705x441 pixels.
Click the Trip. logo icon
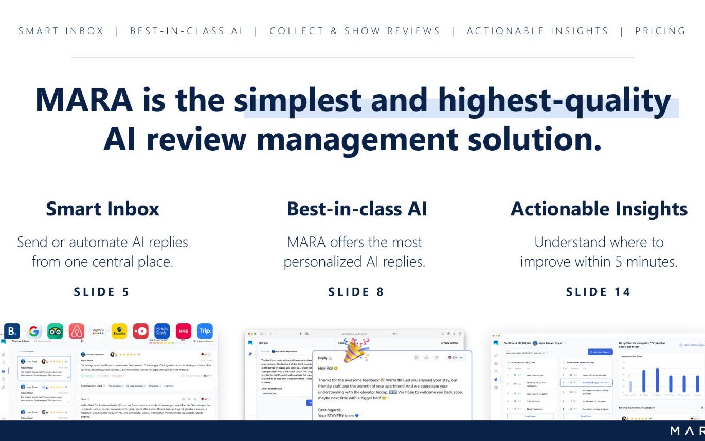(x=205, y=331)
